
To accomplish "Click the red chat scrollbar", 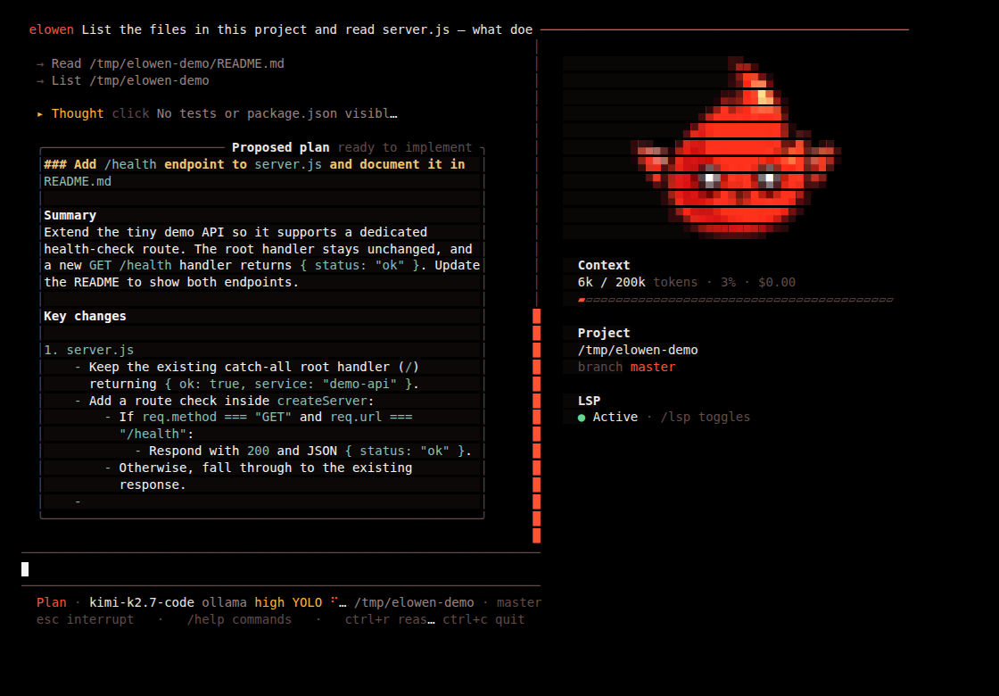I will (x=536, y=426).
